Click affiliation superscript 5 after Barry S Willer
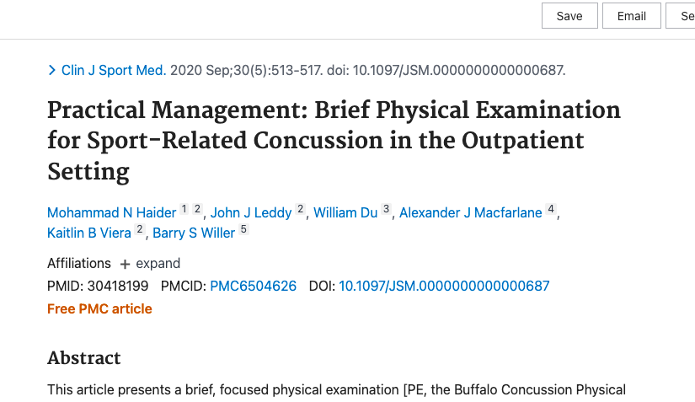 [243, 229]
